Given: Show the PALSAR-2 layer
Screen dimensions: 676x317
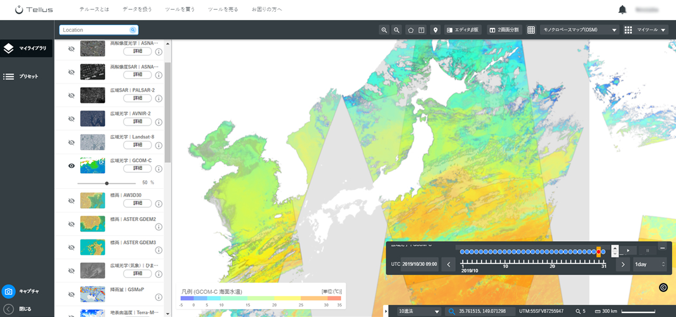Looking at the screenshot, I should click(x=71, y=96).
